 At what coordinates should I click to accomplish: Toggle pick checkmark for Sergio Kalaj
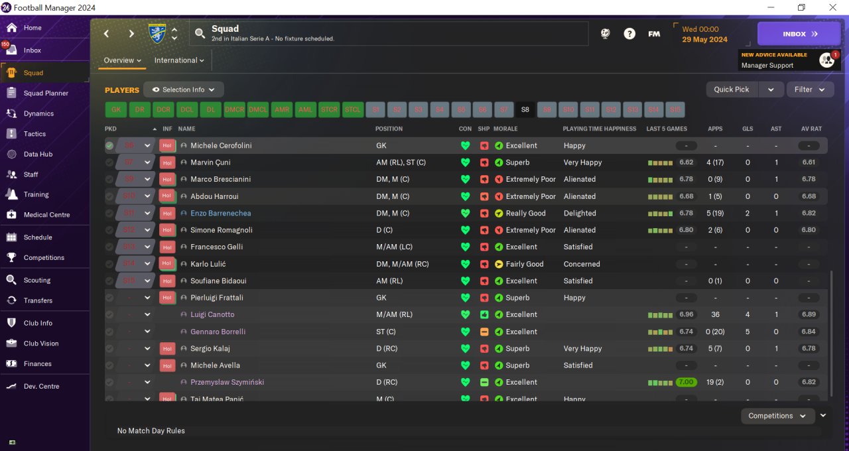(x=109, y=349)
